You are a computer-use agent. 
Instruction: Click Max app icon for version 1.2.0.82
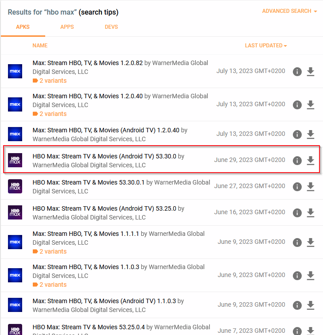click(15, 71)
